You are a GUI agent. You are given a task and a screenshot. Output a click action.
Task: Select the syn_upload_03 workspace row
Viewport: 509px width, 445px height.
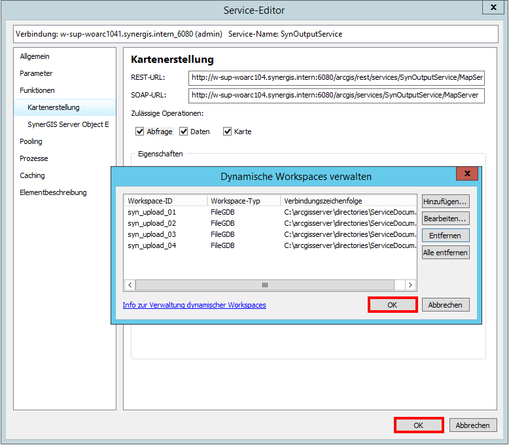[152, 234]
